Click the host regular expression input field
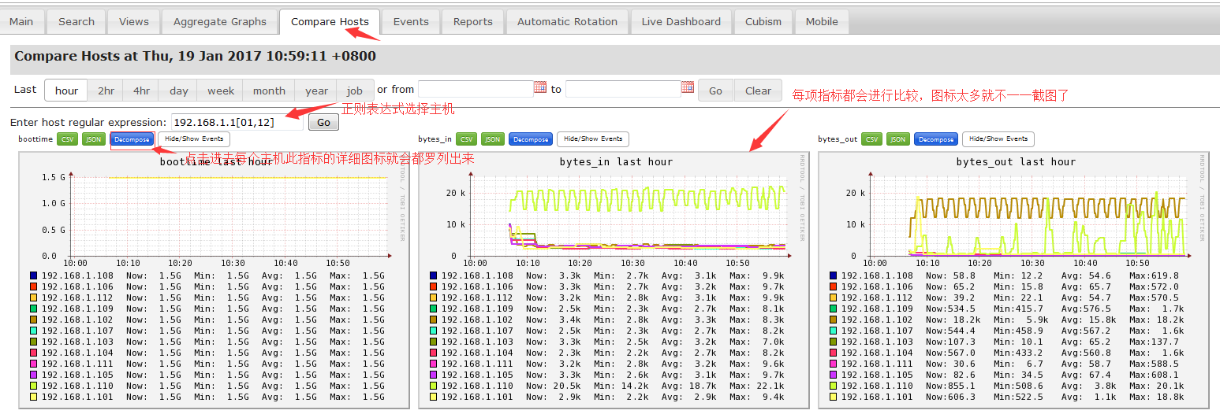 (x=237, y=123)
